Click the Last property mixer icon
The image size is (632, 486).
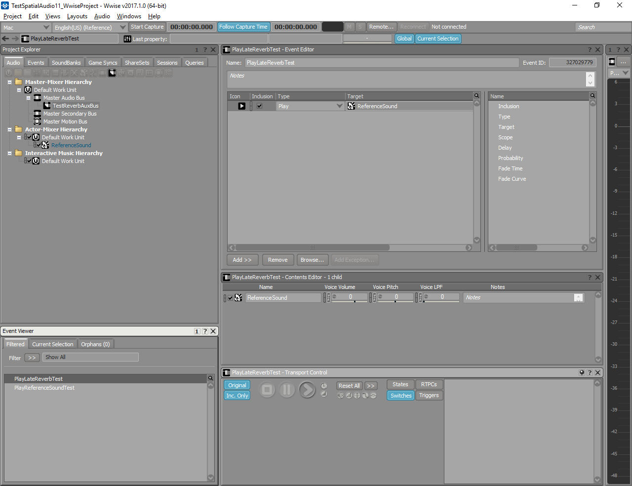[127, 39]
